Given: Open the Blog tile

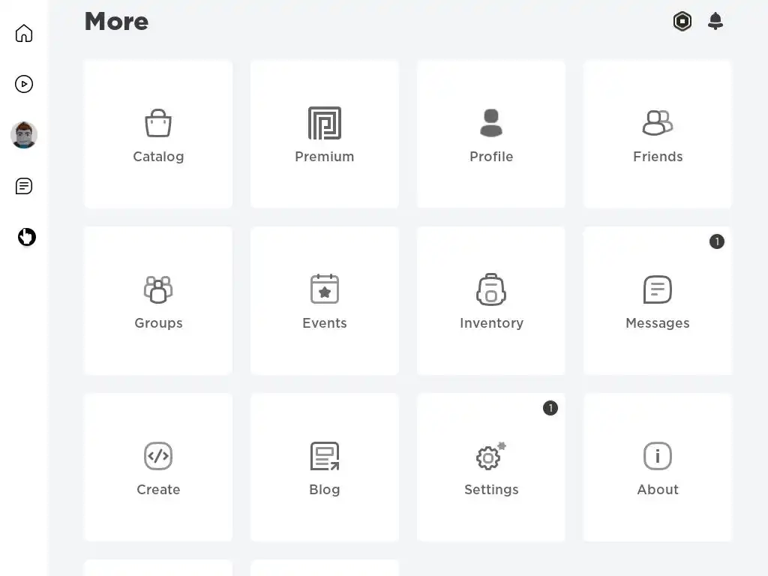Looking at the screenshot, I should tap(325, 467).
